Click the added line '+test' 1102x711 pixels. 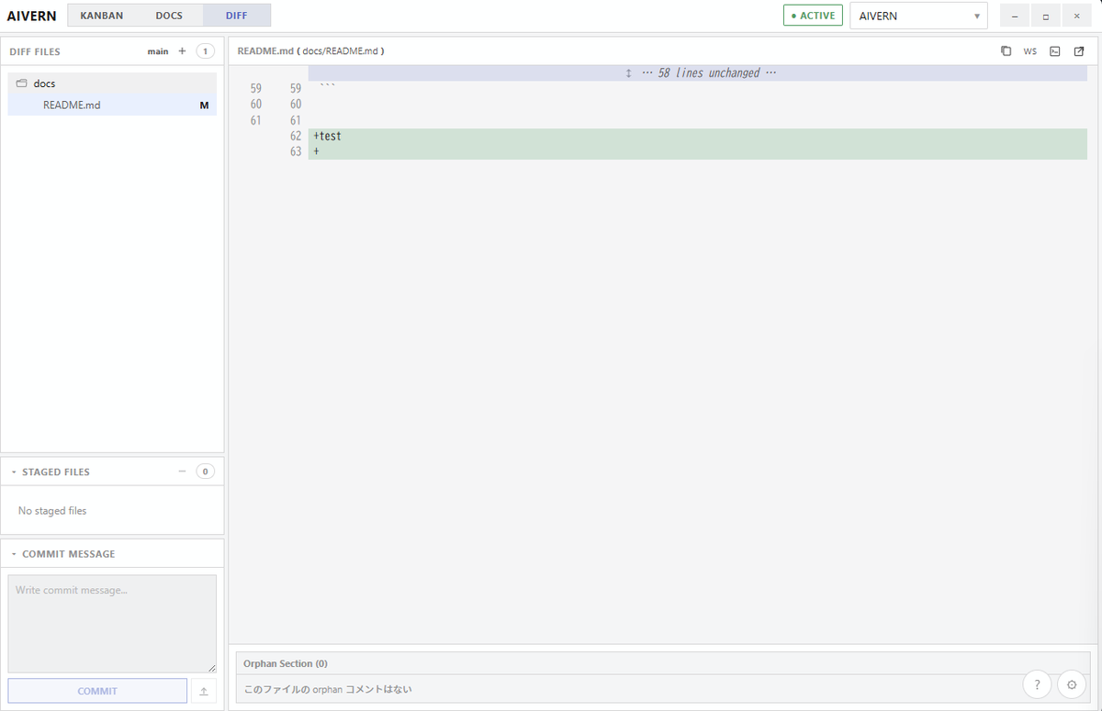click(698, 136)
